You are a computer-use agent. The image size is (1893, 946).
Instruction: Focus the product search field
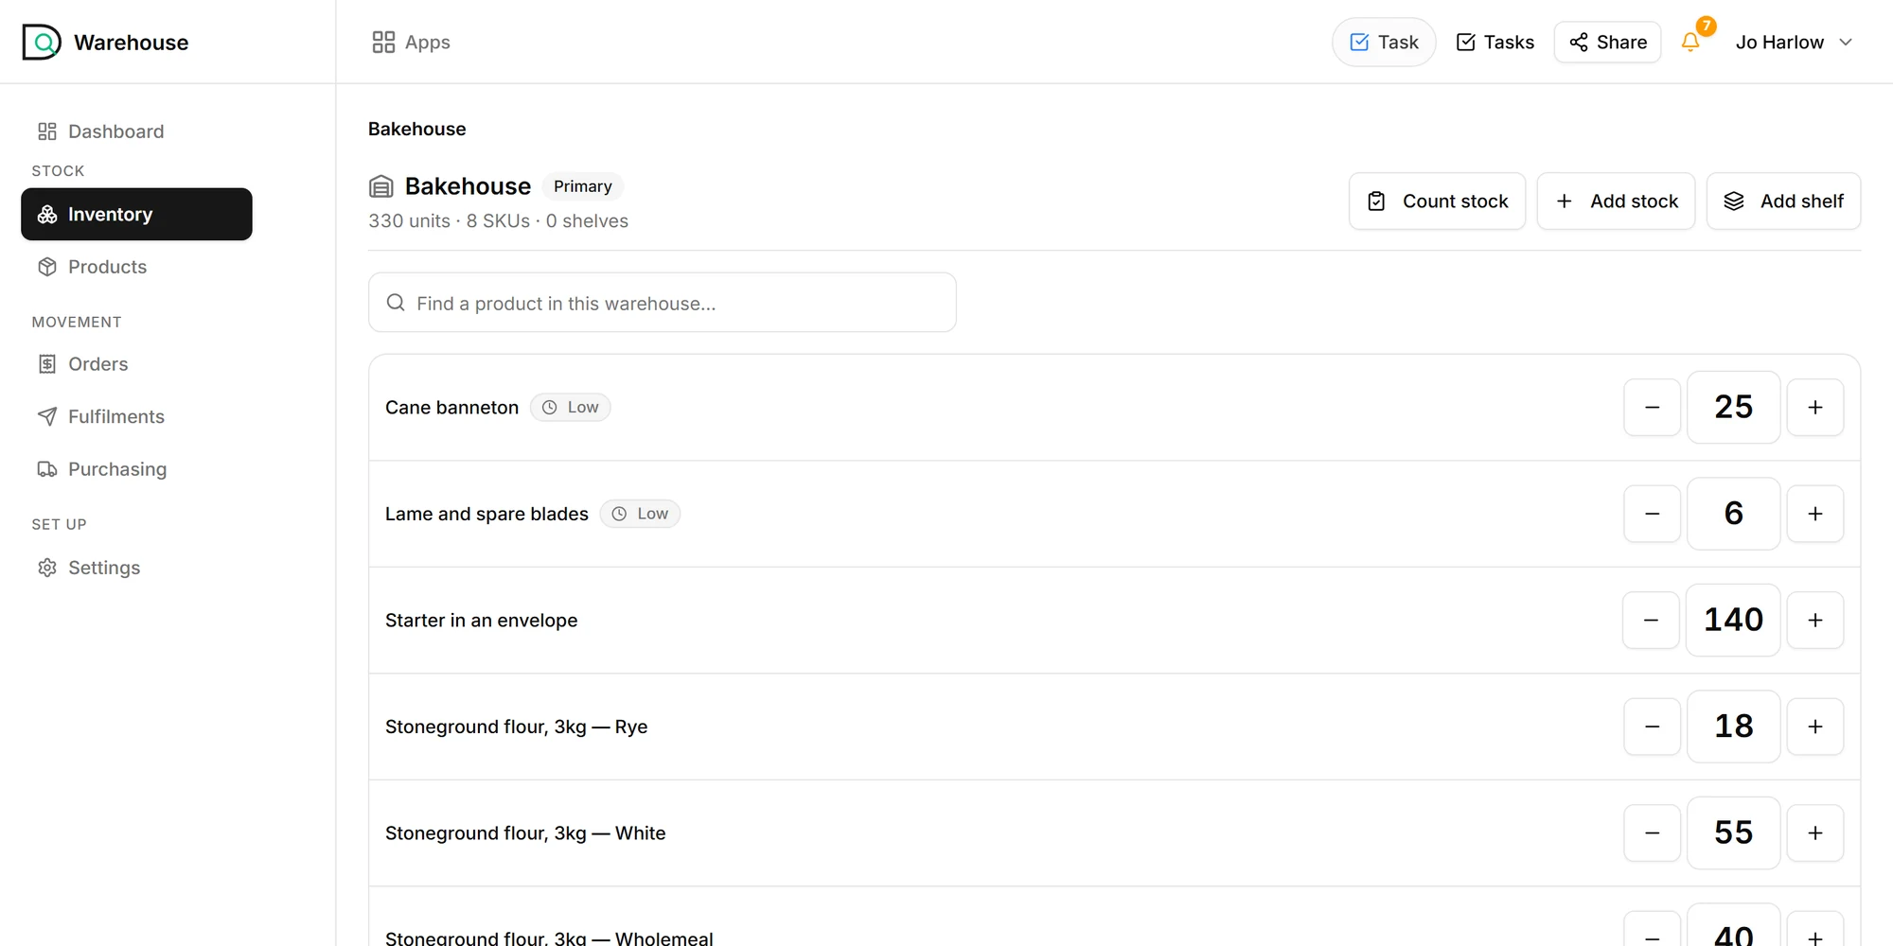click(x=662, y=303)
